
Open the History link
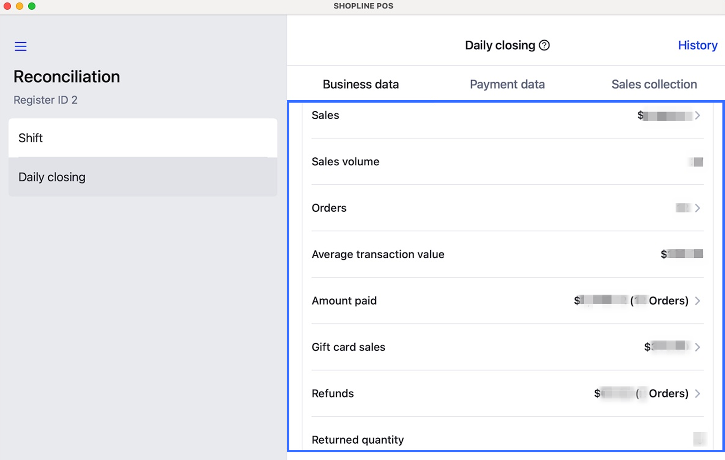point(698,45)
